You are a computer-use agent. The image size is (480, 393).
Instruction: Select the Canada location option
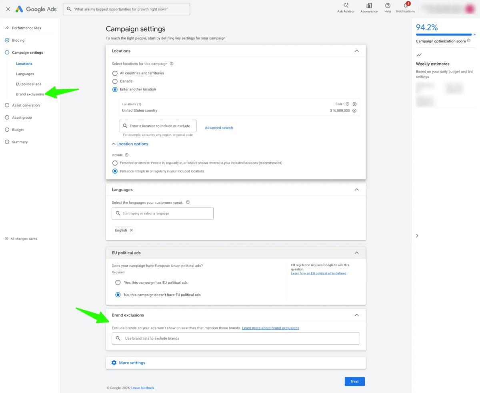click(115, 81)
